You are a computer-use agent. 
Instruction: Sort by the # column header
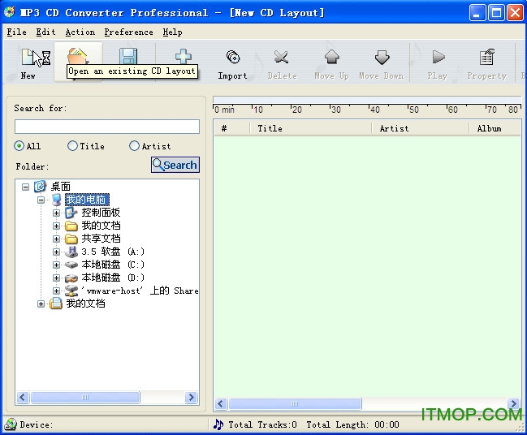pos(231,128)
